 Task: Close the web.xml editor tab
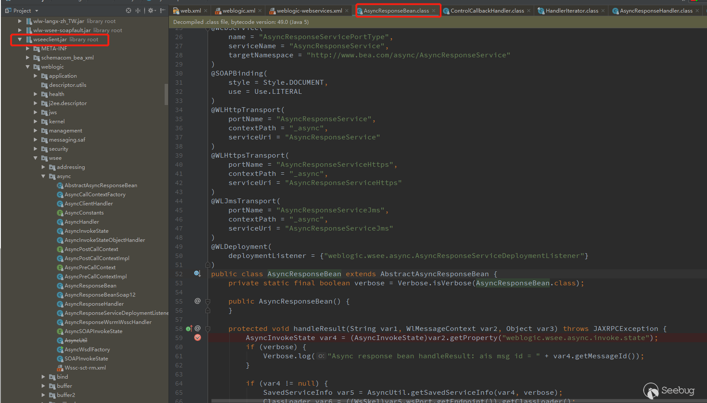click(206, 11)
